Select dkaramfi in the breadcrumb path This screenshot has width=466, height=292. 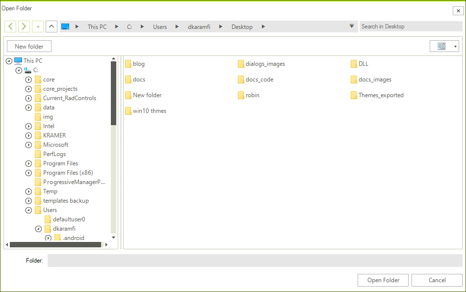200,27
